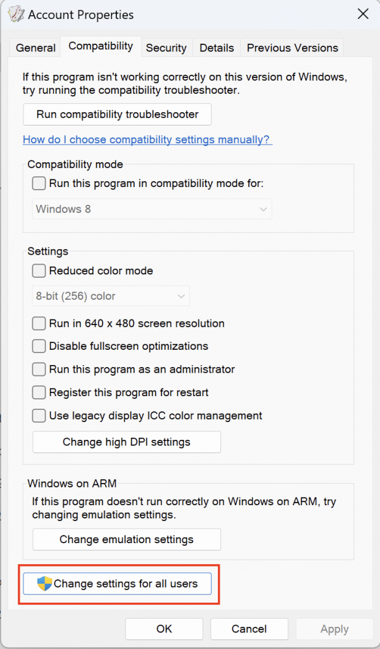
Task: Check the Reduced color mode box
Action: [39, 271]
